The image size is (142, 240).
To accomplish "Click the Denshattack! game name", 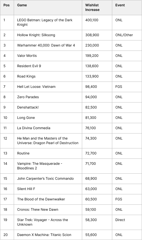I will (28, 107).
